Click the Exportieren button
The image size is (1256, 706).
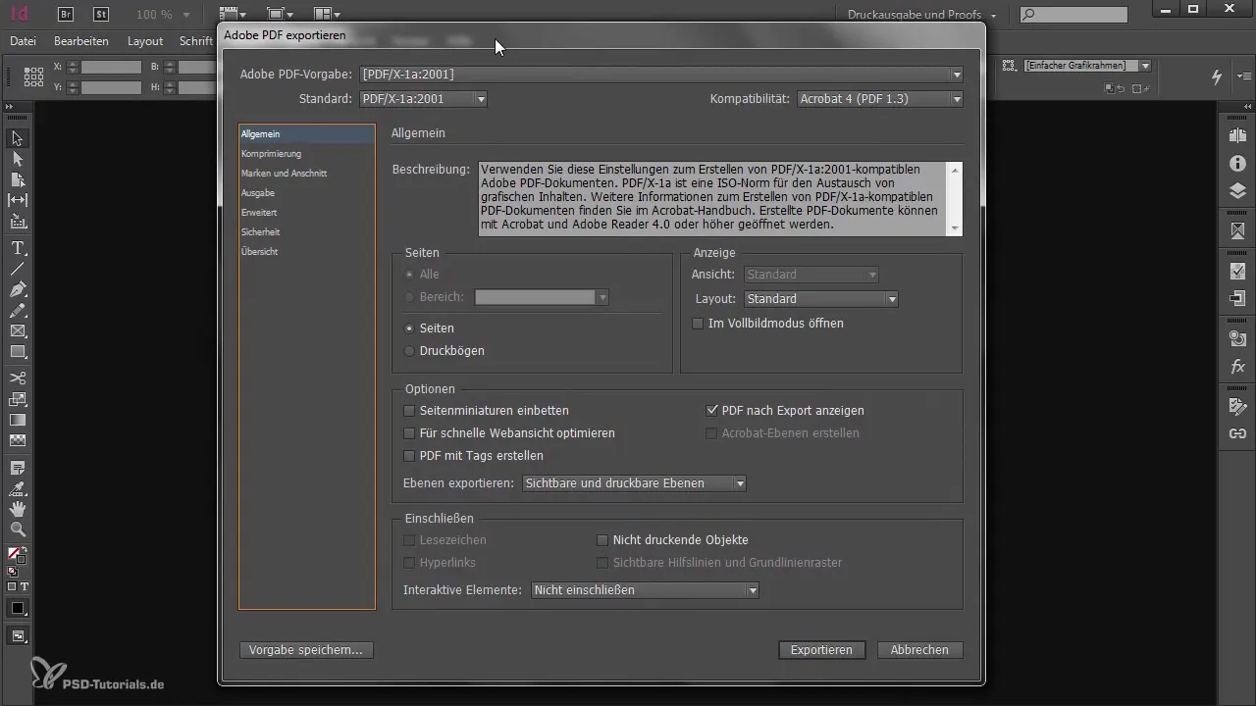click(821, 650)
